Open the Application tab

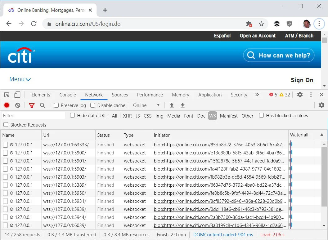click(x=210, y=95)
